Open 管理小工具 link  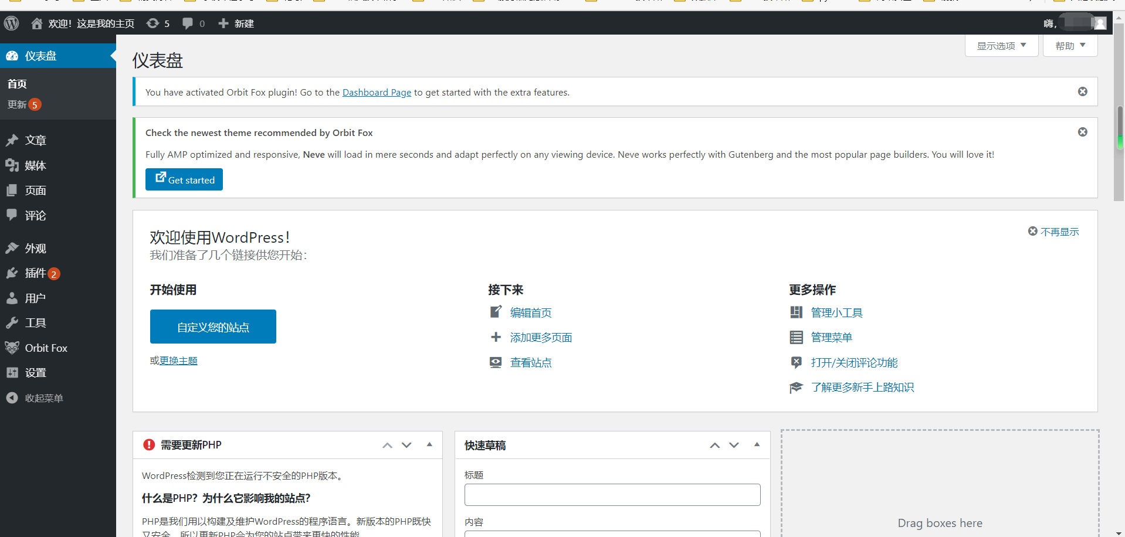(837, 312)
